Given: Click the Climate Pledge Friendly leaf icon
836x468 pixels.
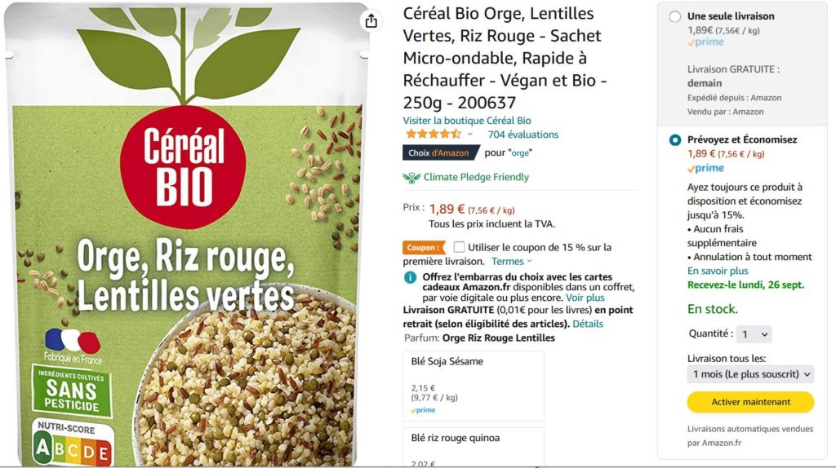Looking at the screenshot, I should point(411,177).
